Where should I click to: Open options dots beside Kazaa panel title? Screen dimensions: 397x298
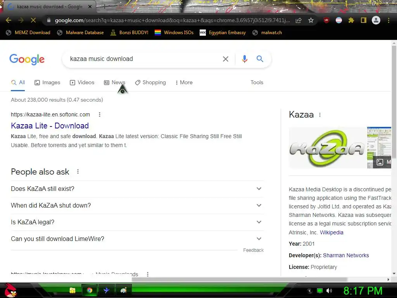320,115
